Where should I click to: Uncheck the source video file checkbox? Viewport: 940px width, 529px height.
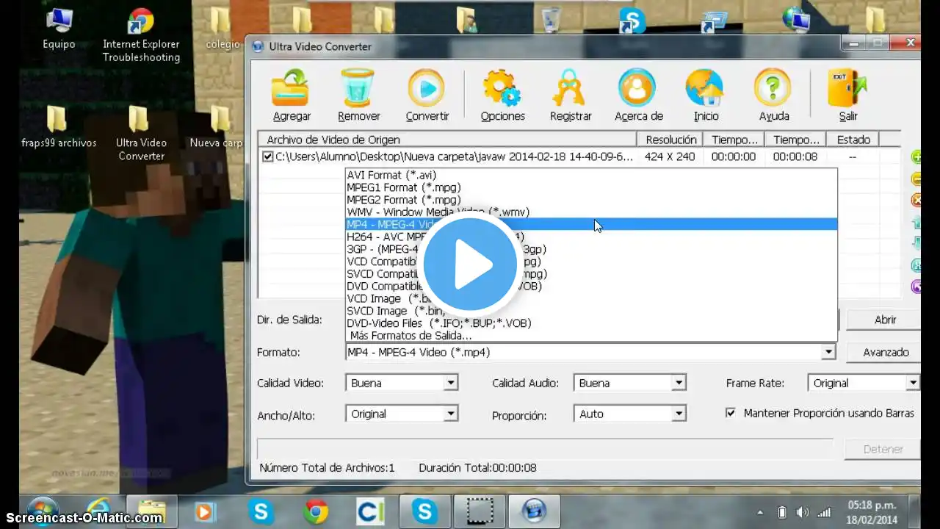268,156
